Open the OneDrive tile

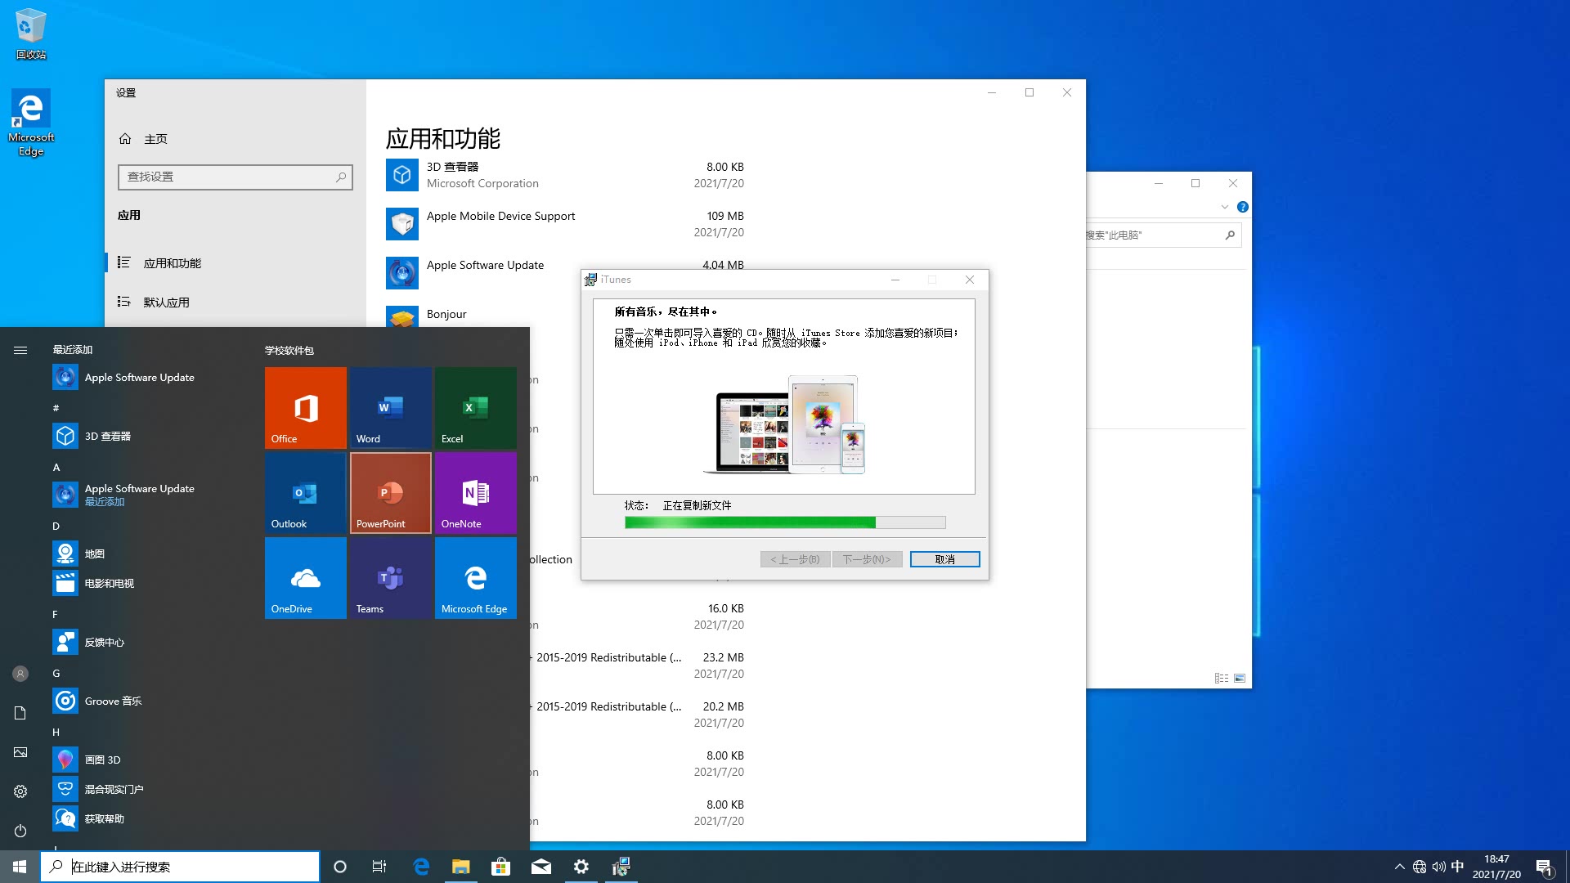pyautogui.click(x=306, y=577)
